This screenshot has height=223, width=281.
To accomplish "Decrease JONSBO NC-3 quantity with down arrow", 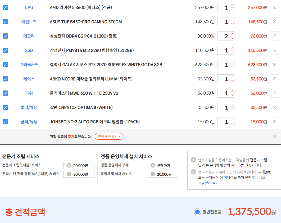I will [232, 124].
